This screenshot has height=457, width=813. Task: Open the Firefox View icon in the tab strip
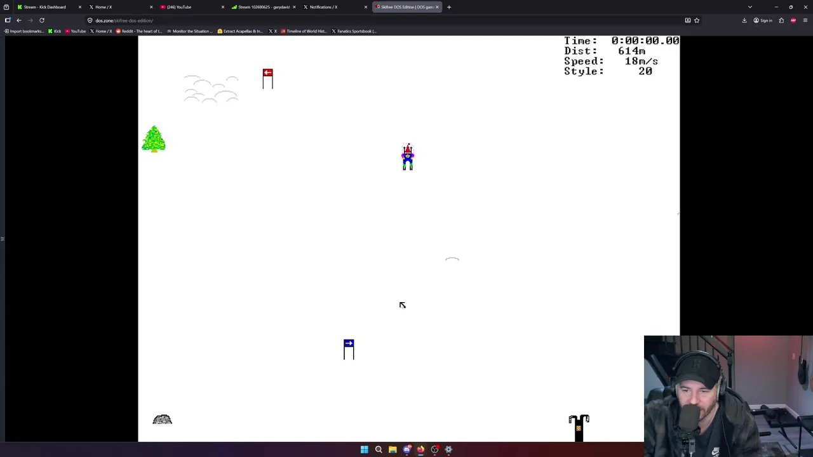click(6, 7)
